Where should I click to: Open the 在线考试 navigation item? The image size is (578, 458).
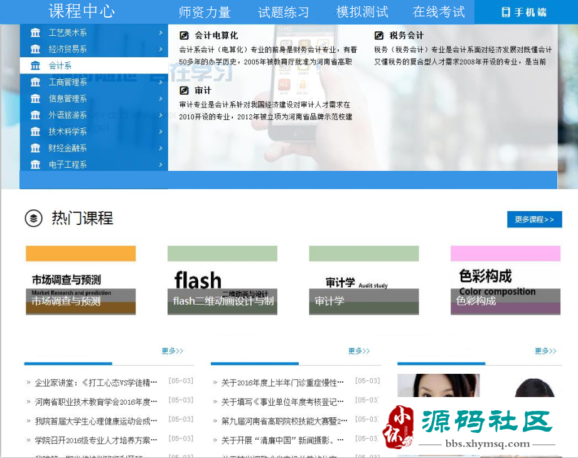point(439,12)
